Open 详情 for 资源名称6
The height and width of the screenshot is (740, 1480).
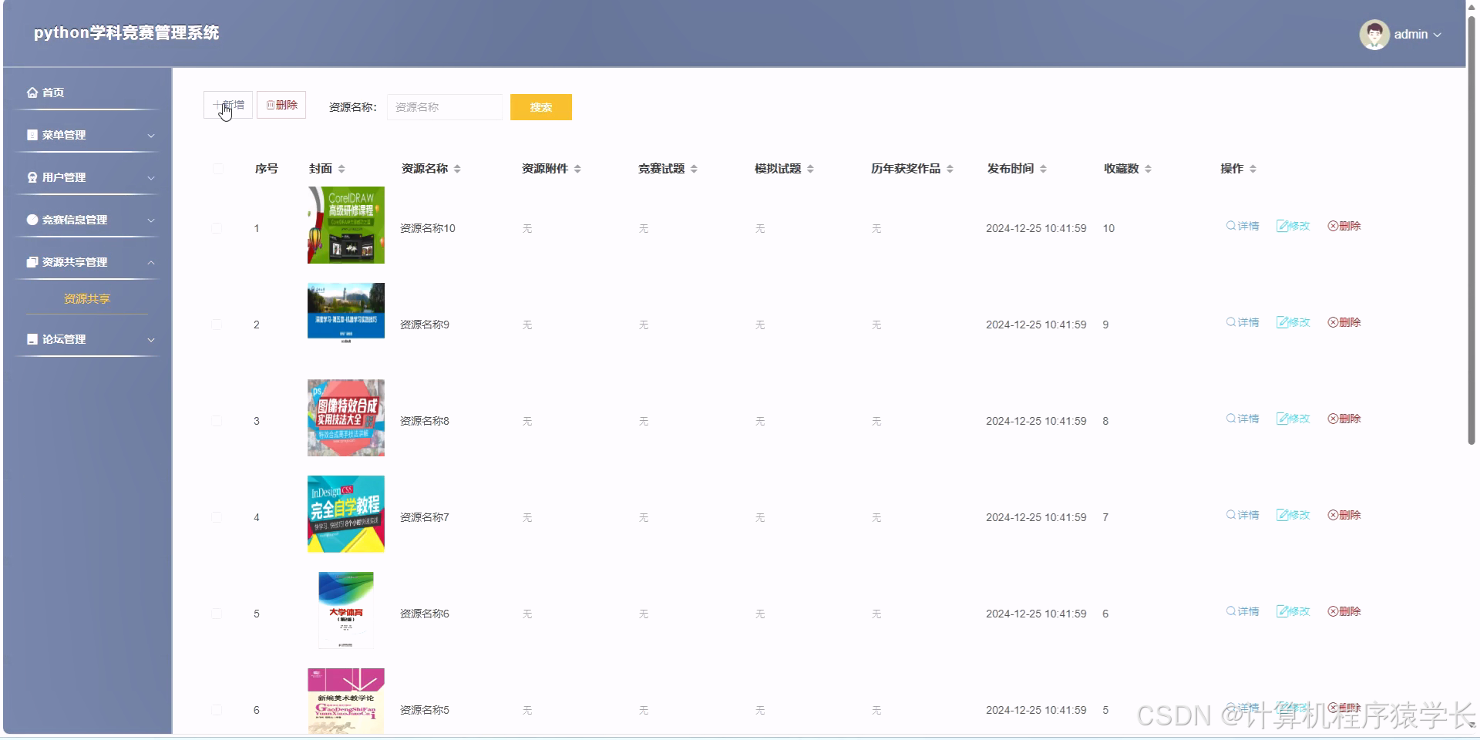[x=1243, y=611]
